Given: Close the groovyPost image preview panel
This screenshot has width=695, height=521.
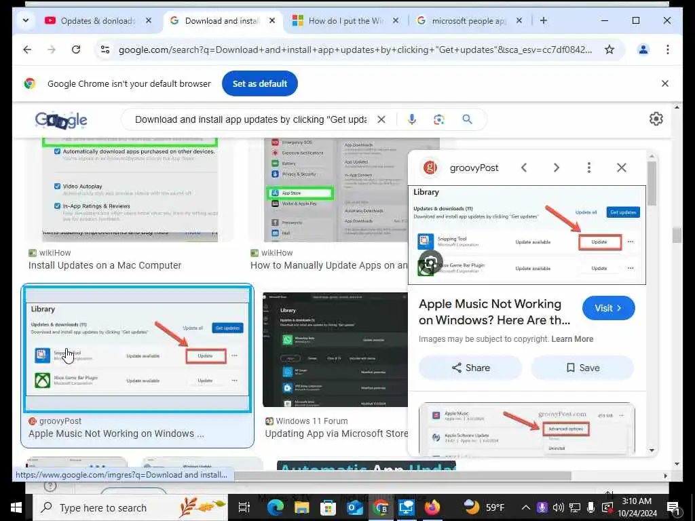Looking at the screenshot, I should click(x=622, y=168).
